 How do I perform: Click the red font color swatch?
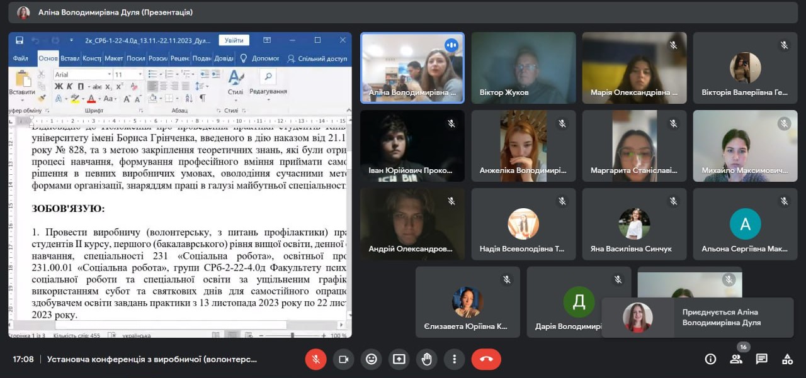point(91,99)
